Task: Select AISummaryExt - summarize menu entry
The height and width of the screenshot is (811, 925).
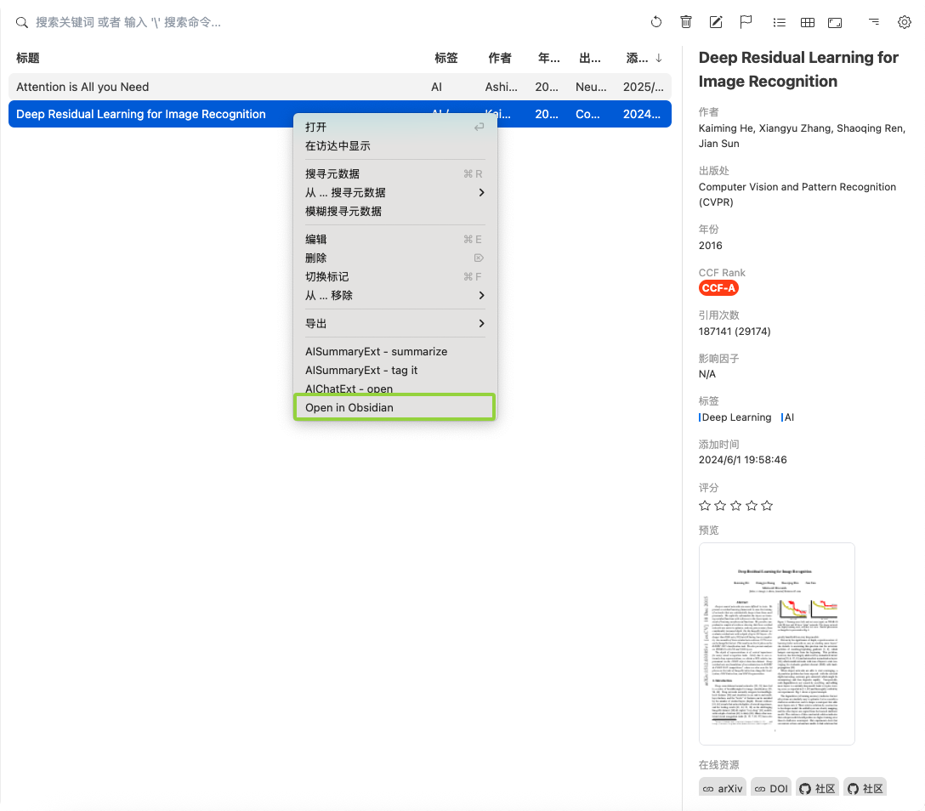Action: 376,351
